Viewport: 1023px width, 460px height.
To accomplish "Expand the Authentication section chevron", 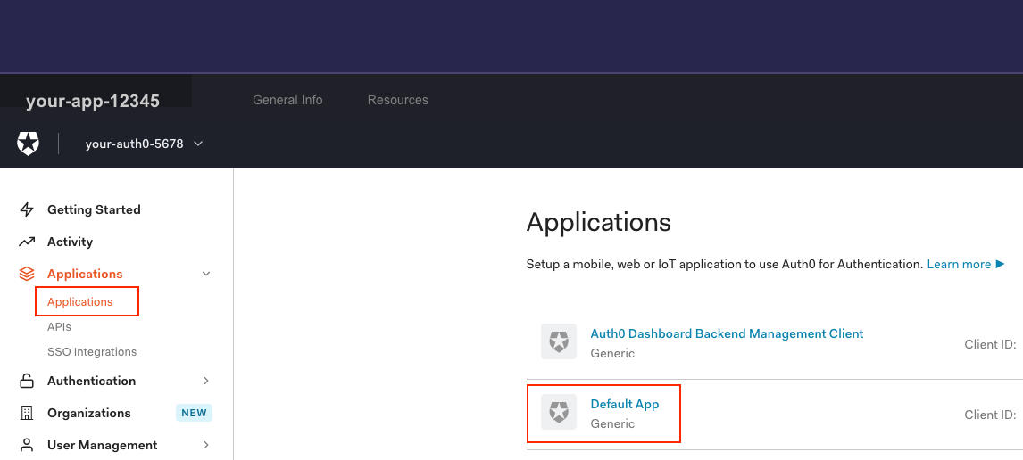I will point(206,381).
